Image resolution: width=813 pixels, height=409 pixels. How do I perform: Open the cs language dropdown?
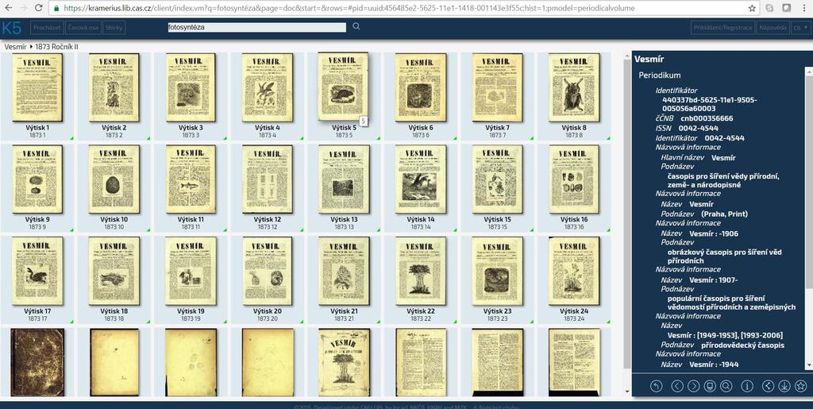point(800,28)
